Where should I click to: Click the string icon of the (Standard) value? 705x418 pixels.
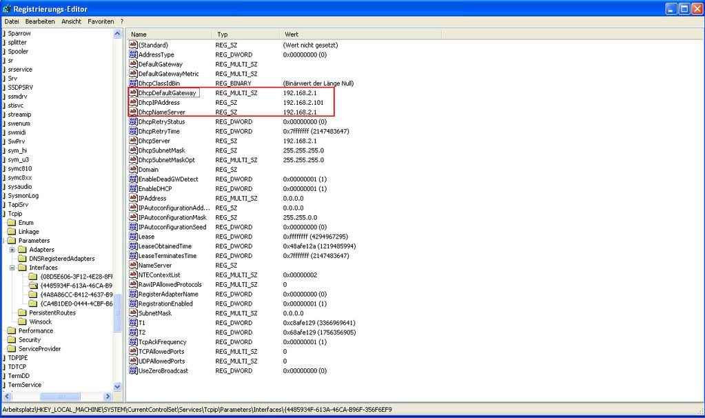pyautogui.click(x=133, y=45)
